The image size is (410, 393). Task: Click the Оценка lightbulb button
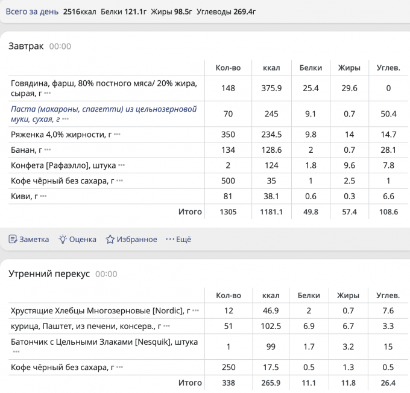click(x=77, y=240)
